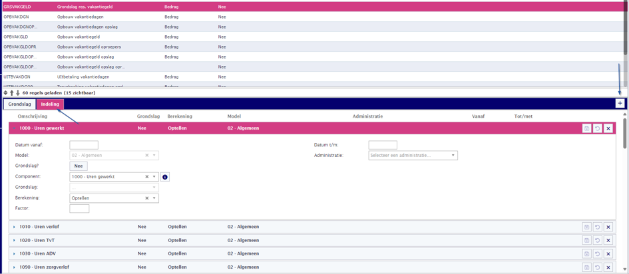
Task: Collapse the 1000 - Uren gewerkt row
Action: click(14, 128)
